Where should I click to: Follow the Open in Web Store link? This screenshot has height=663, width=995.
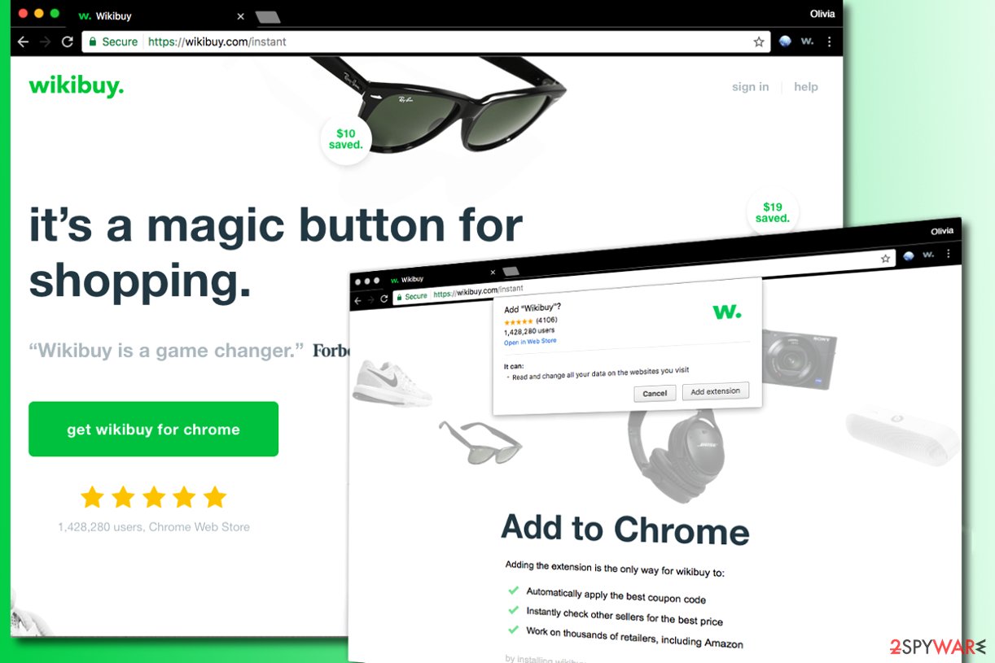pyautogui.click(x=530, y=342)
